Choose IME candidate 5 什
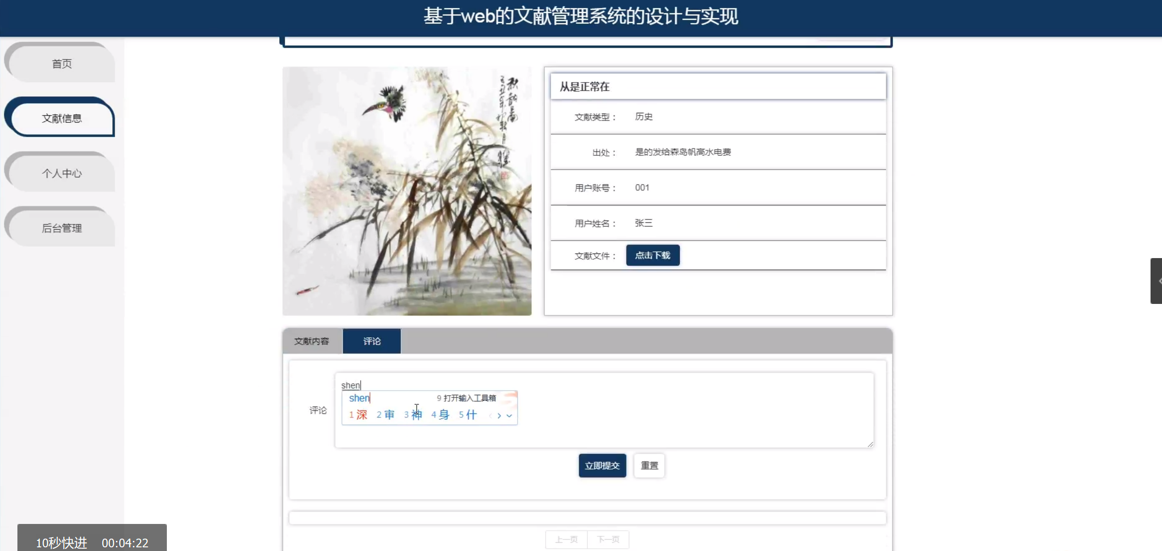The height and width of the screenshot is (551, 1162). point(468,415)
